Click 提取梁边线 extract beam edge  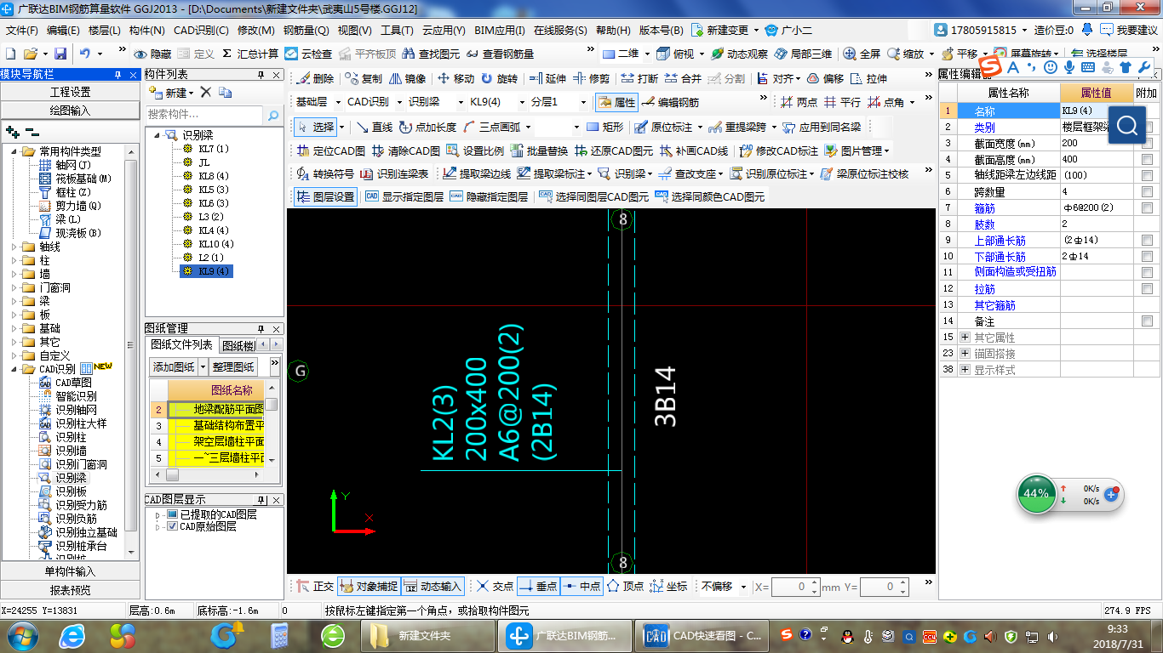click(x=477, y=174)
